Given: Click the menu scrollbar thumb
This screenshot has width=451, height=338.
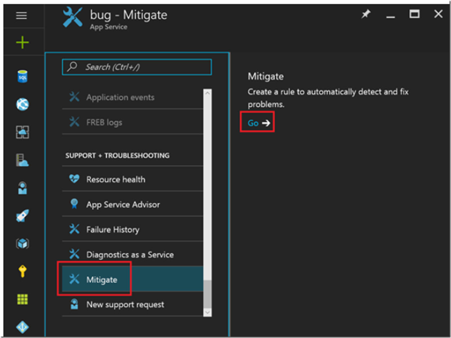Looking at the screenshot, I should click(x=207, y=294).
